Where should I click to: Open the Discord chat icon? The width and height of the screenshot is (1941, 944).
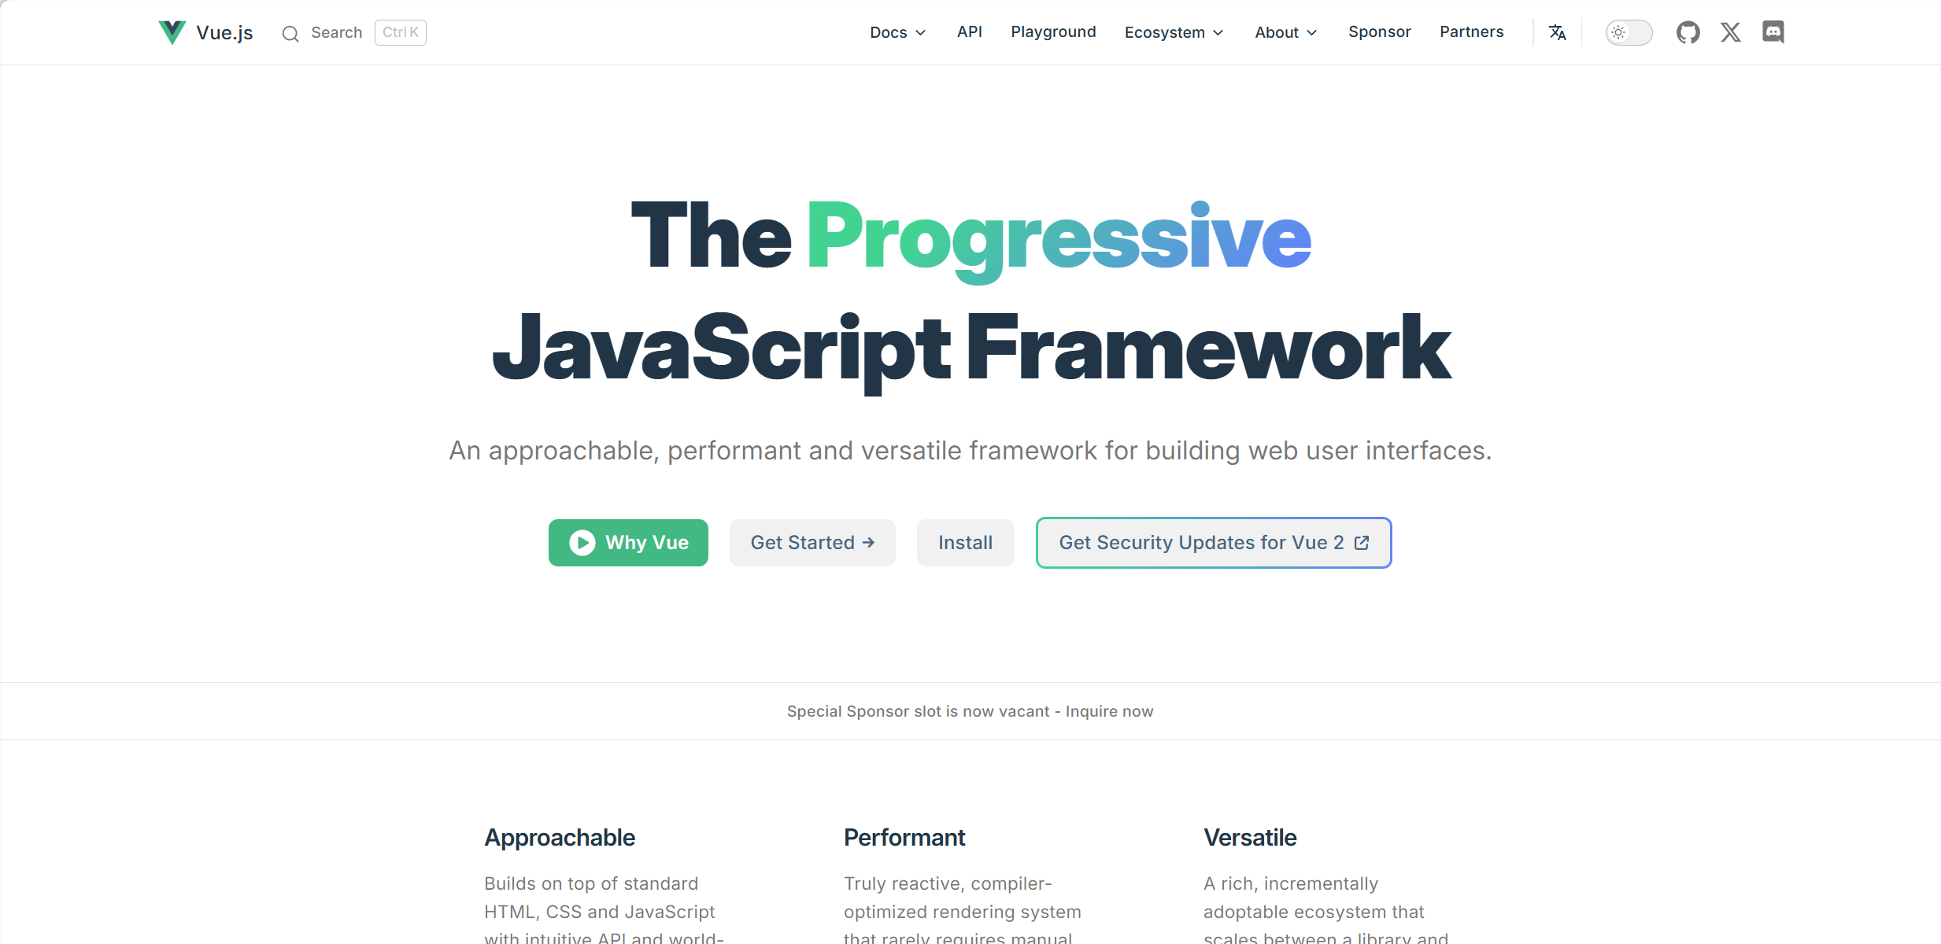point(1773,32)
